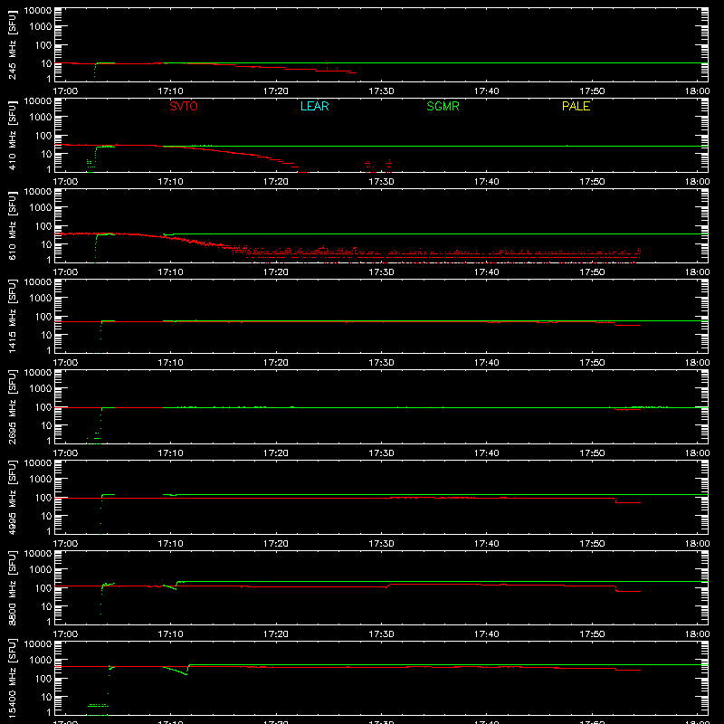Click 17:40 tick label under 1415 MHz panel
Image resolution: width=724 pixels, height=724 pixels.
click(x=486, y=363)
